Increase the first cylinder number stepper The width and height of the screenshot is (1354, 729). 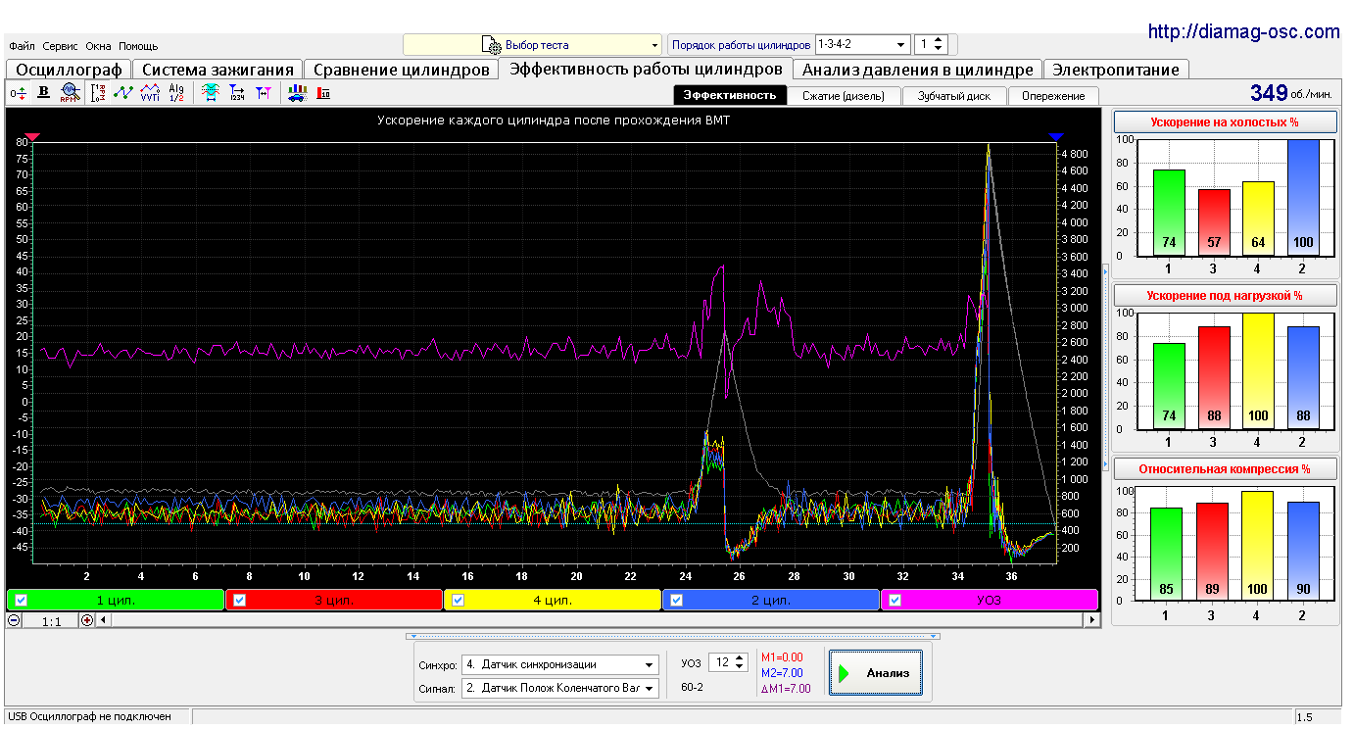pyautogui.click(x=939, y=40)
